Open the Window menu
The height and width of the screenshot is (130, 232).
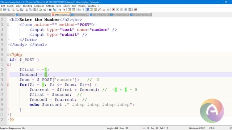(92, 6)
